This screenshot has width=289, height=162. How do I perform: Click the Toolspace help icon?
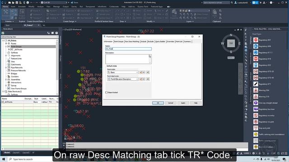point(56,33)
